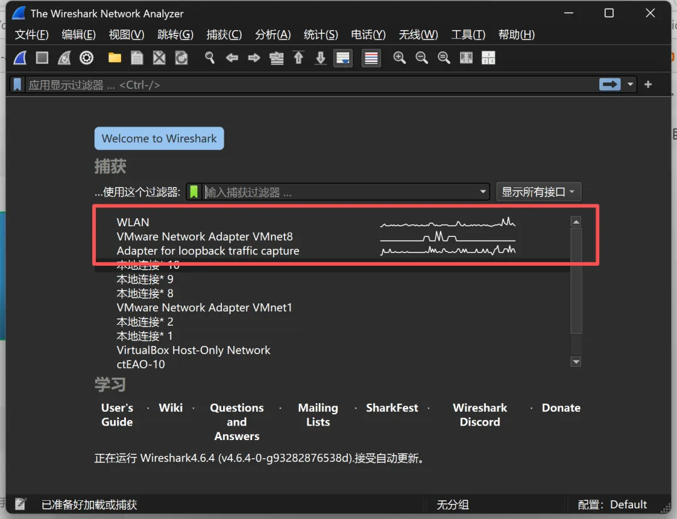Start capturing packets with the shark fin icon

point(20,58)
